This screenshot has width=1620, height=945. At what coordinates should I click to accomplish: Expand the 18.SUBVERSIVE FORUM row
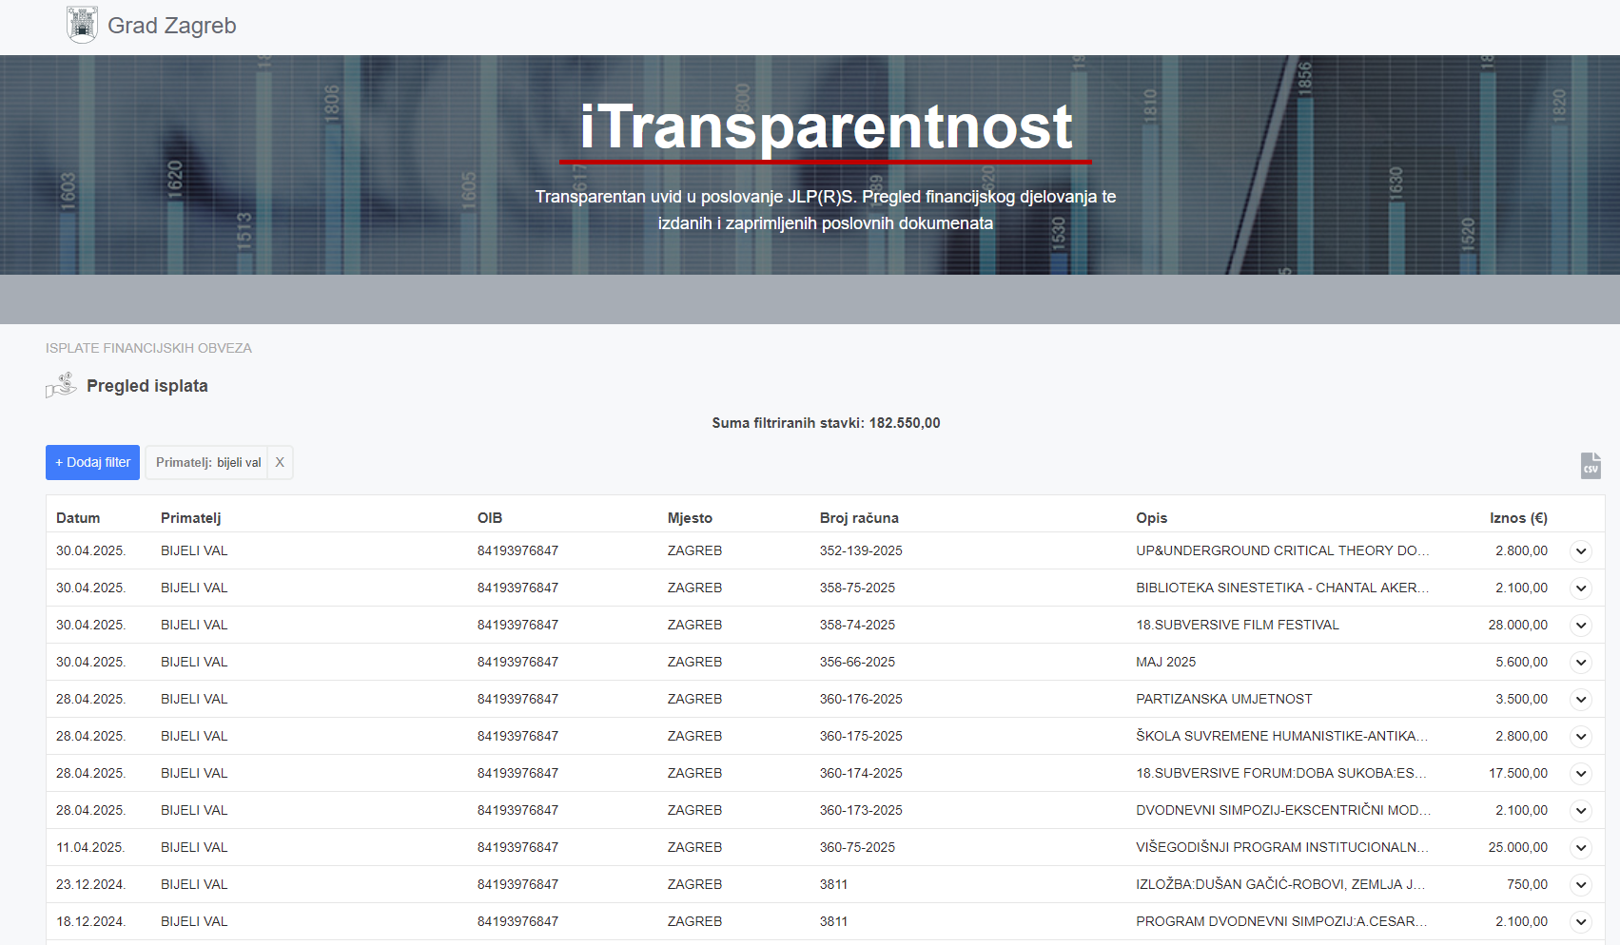(x=1581, y=774)
